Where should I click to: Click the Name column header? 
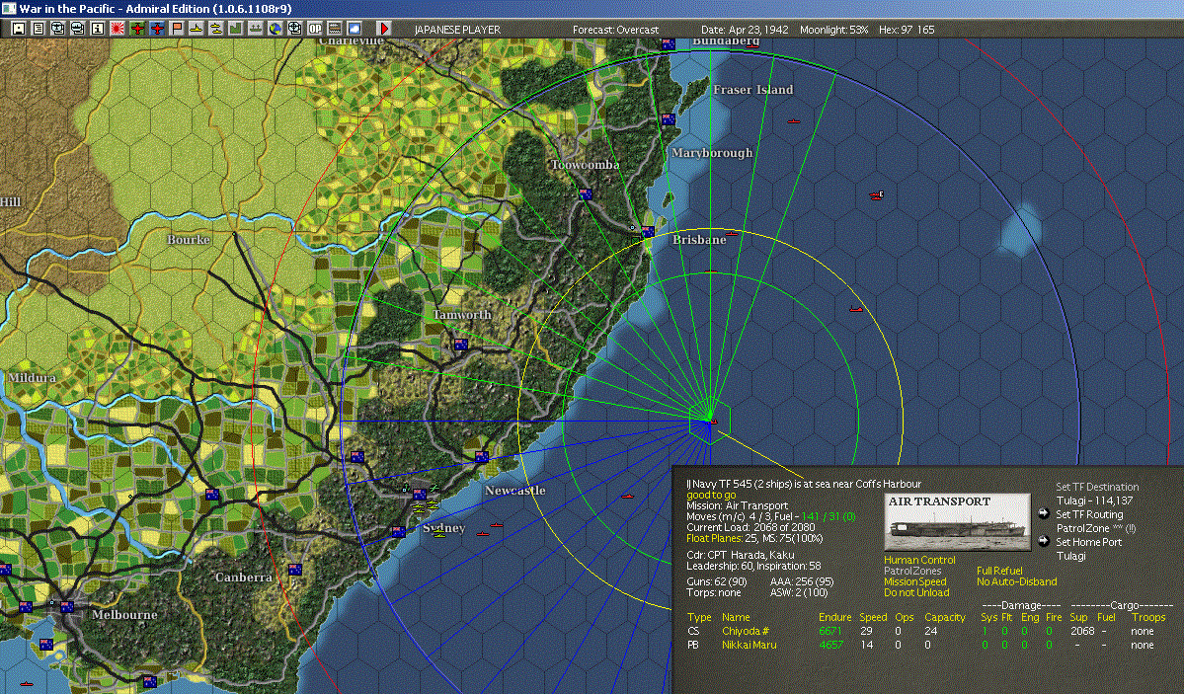click(x=736, y=617)
